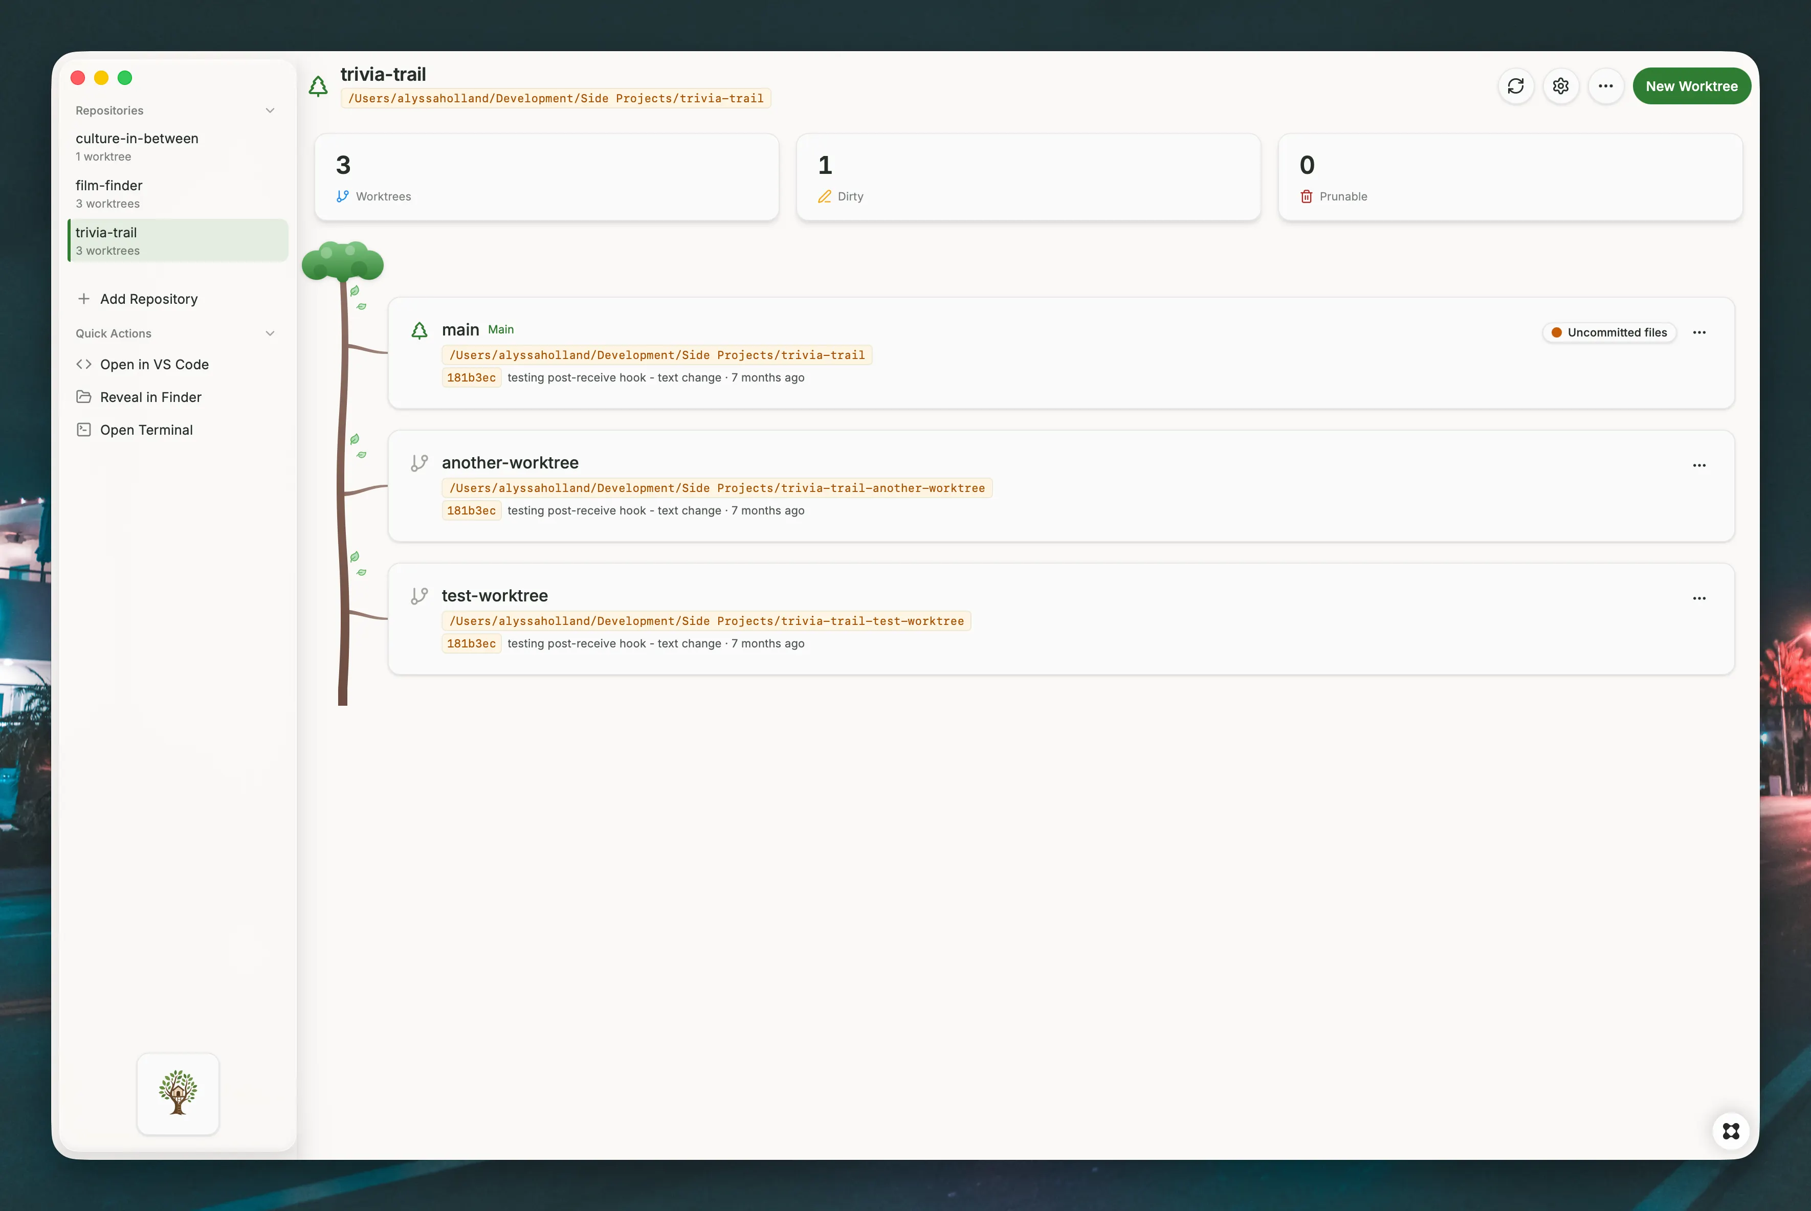1811x1211 pixels.
Task: Open settings via the gear icon
Action: click(1561, 86)
